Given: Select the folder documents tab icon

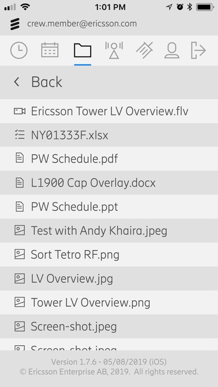Looking at the screenshot, I should click(82, 51).
